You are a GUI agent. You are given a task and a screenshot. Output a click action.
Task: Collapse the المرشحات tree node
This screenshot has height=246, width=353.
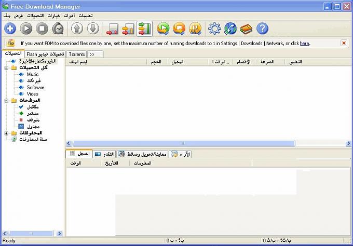(x=6, y=101)
